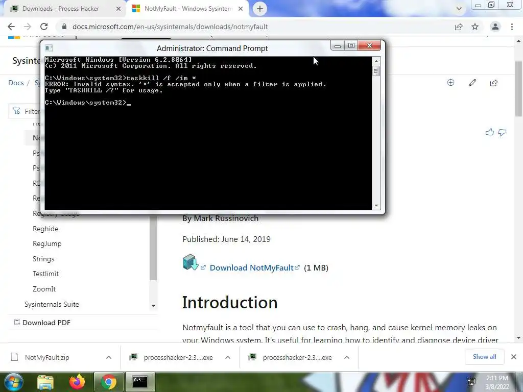
Task: Select the NotMyFault - Windows Sysinternals tab
Action: click(x=188, y=9)
